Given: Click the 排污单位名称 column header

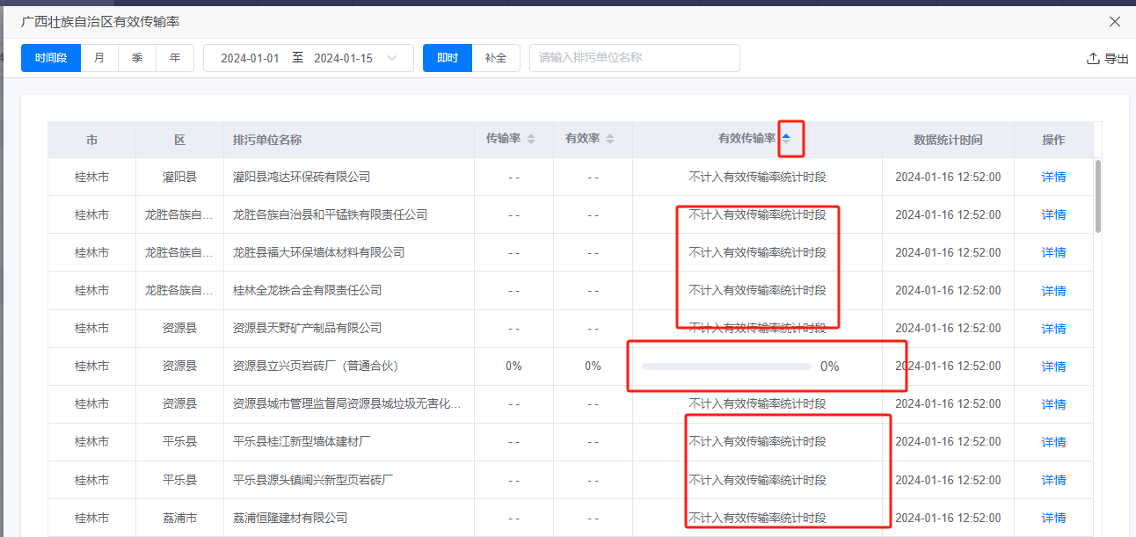Looking at the screenshot, I should [267, 140].
